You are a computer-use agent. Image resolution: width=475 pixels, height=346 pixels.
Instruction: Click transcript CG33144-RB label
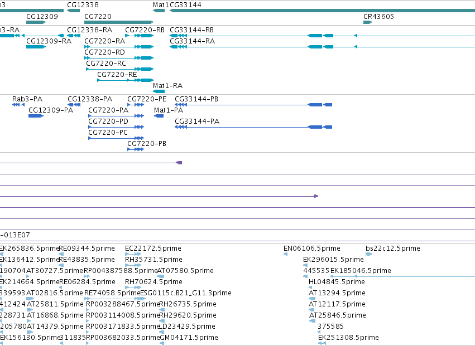click(192, 30)
